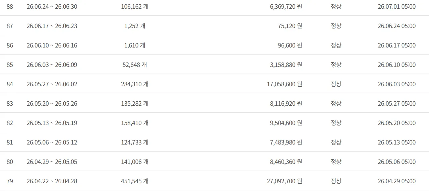Click timestamp 26.05.06 05:00
Viewport: 429px width, 191px height.
tap(396, 162)
